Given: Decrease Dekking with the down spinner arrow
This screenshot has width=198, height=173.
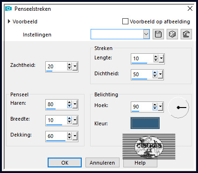Looking at the screenshot, I should (x=70, y=138).
